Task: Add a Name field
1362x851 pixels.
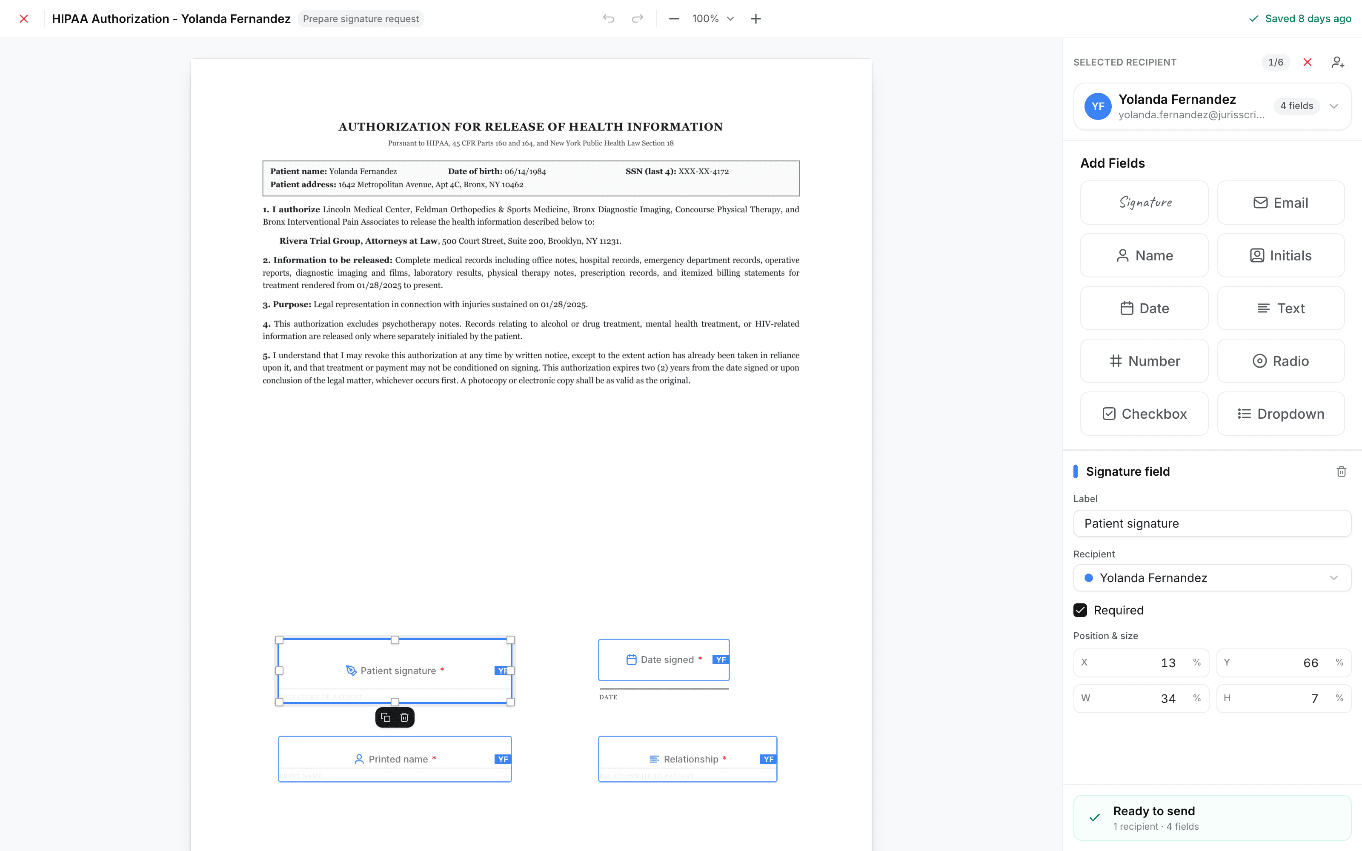Action: coord(1144,256)
